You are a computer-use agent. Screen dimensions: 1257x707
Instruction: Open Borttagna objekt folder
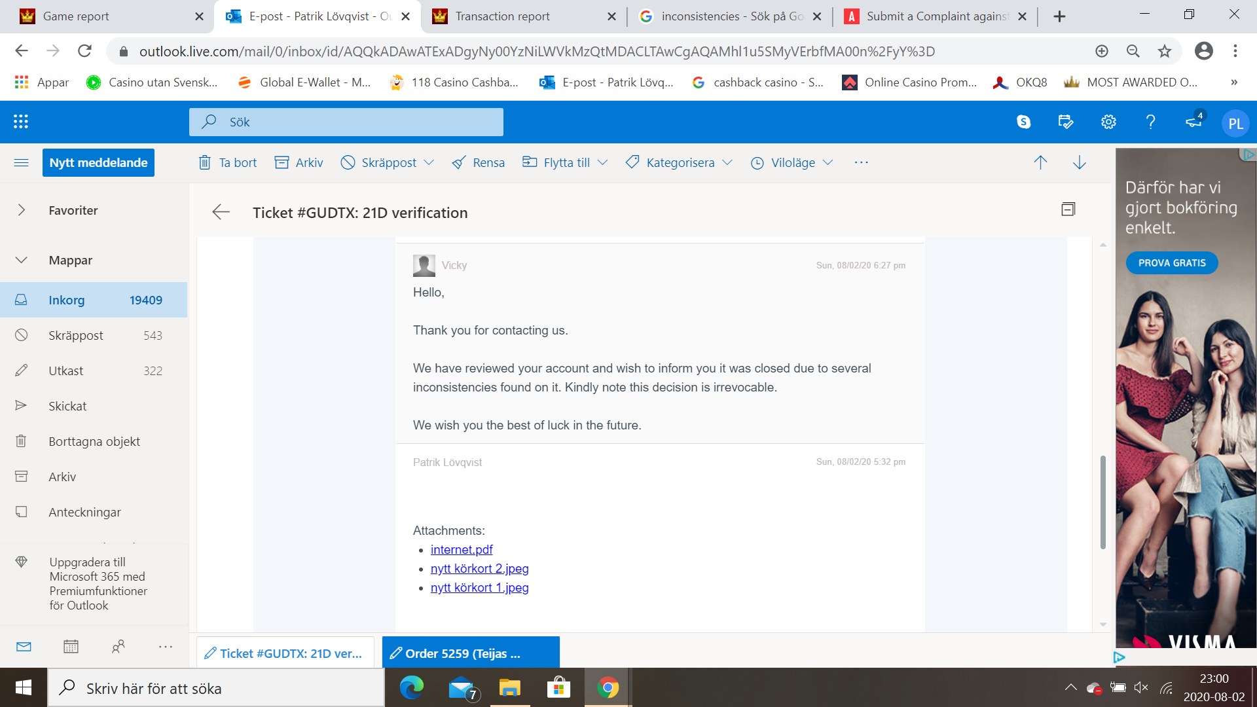(94, 441)
